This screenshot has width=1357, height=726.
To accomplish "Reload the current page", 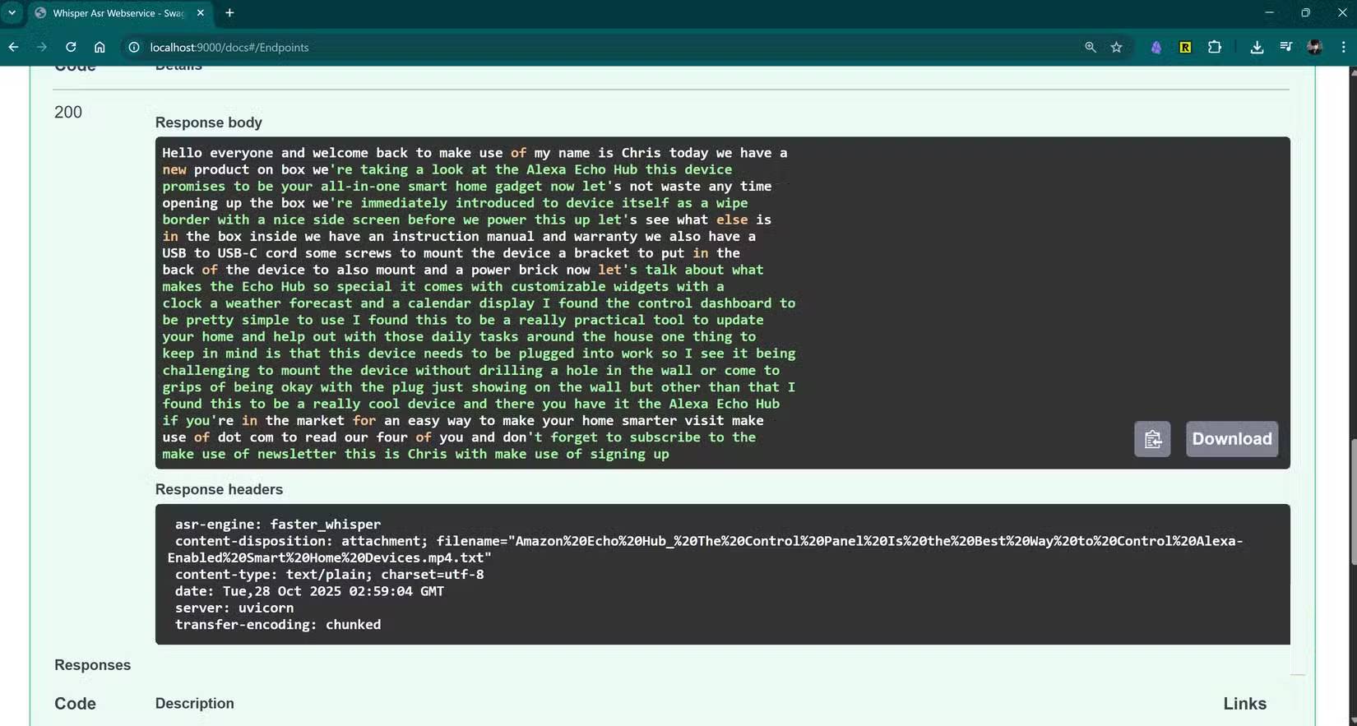I will 71,48.
